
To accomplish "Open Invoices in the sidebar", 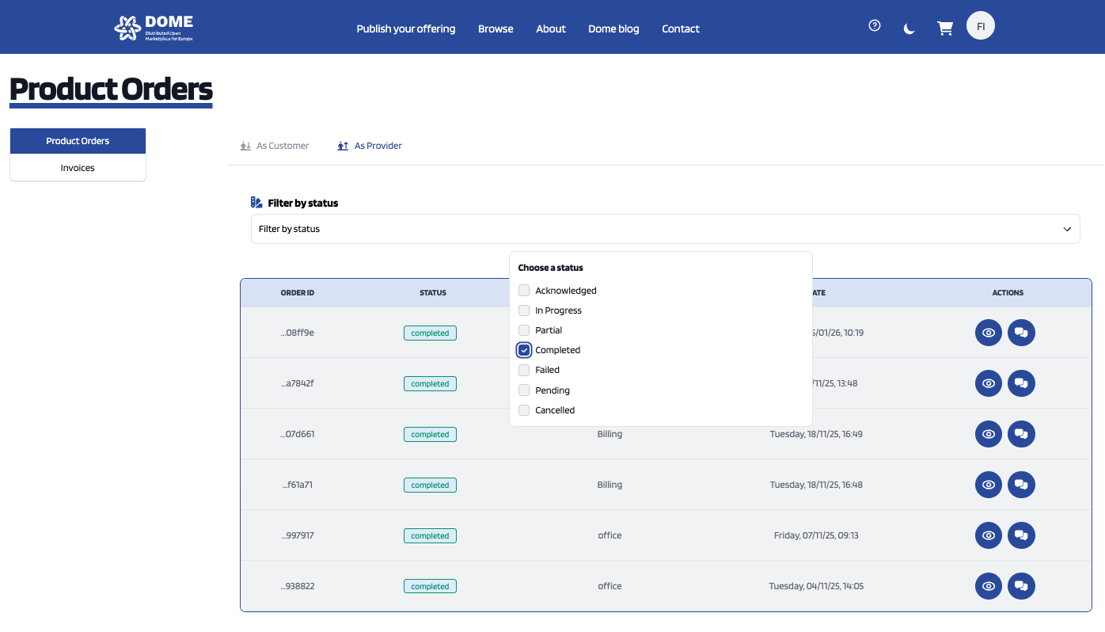I will click(x=78, y=168).
